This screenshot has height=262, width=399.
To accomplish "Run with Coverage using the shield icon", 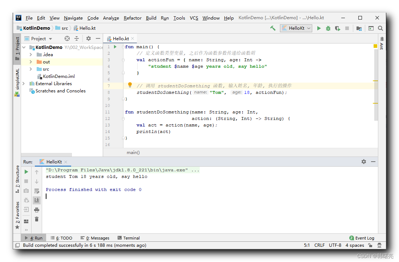I will 338,28.
